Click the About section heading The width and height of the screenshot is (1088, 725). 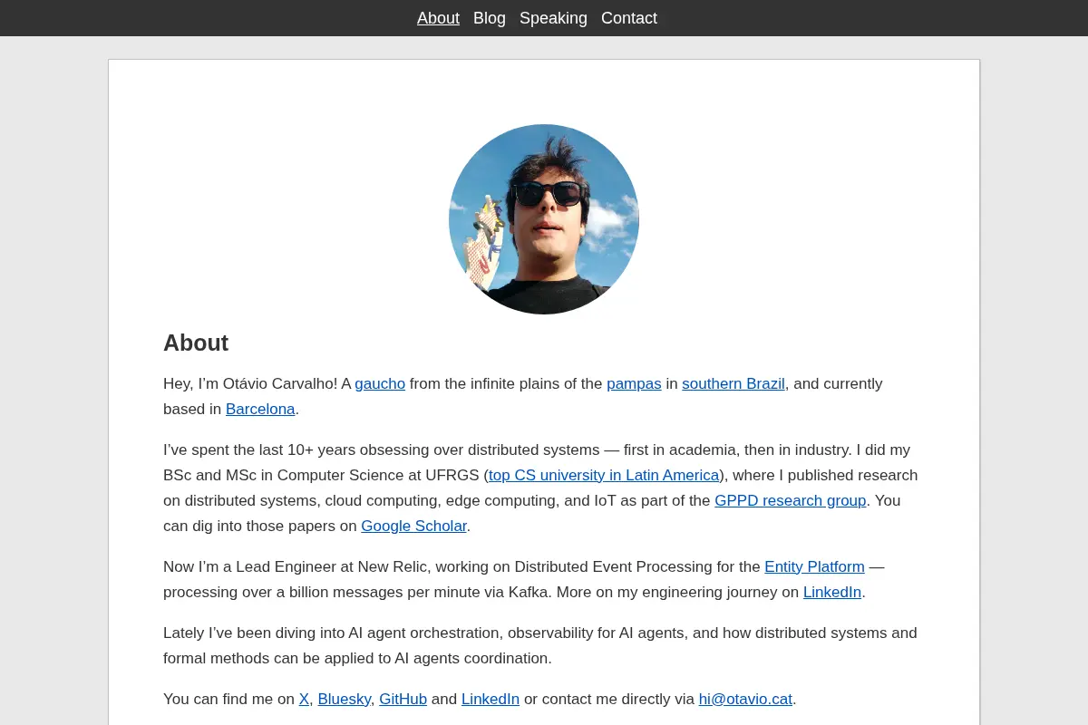(196, 343)
